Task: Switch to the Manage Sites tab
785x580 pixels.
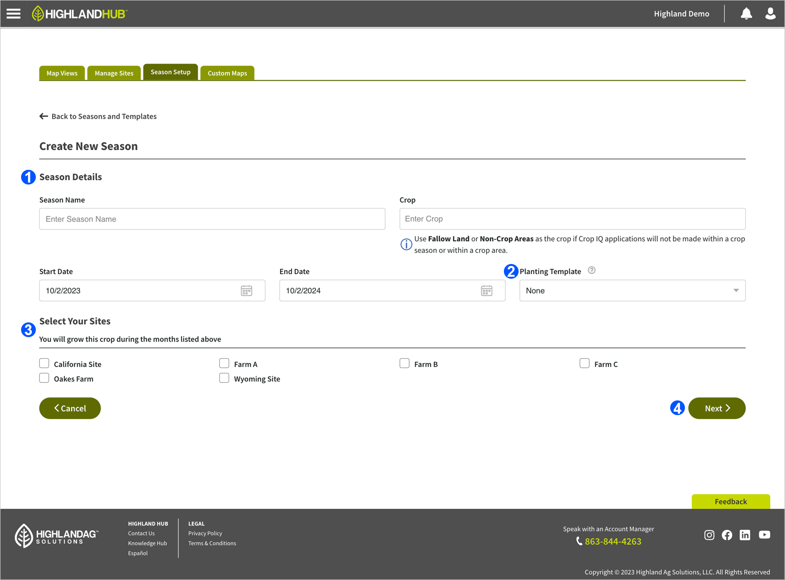Action: point(114,73)
